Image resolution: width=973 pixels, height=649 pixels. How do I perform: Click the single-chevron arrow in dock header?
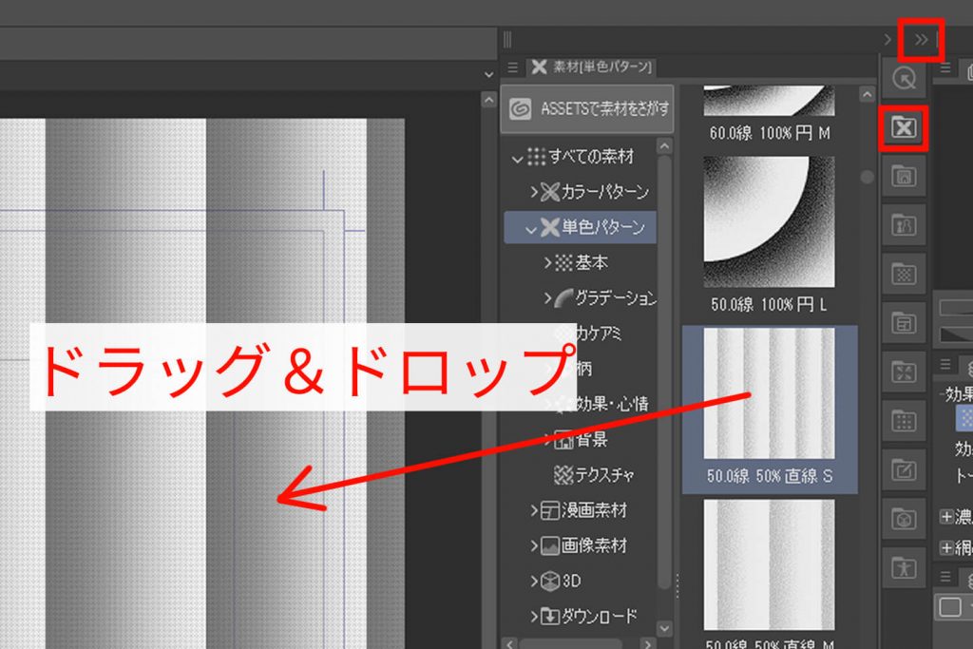pos(887,40)
